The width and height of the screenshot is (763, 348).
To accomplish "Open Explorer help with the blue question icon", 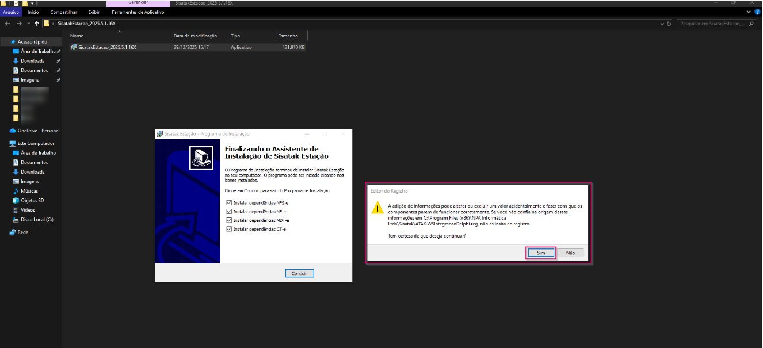I will pyautogui.click(x=757, y=12).
